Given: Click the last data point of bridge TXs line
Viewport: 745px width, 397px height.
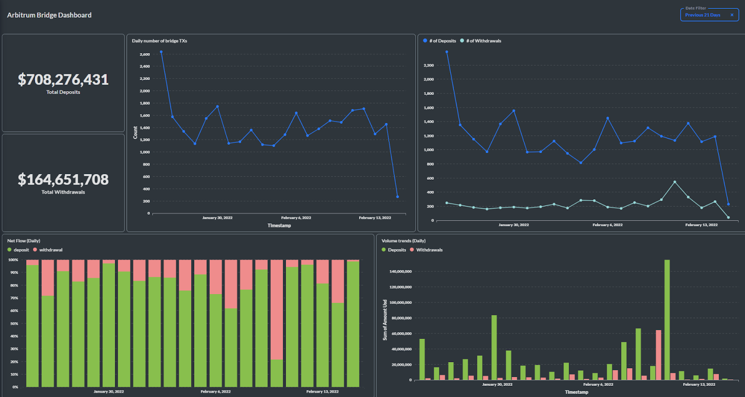Looking at the screenshot, I should pyautogui.click(x=397, y=197).
